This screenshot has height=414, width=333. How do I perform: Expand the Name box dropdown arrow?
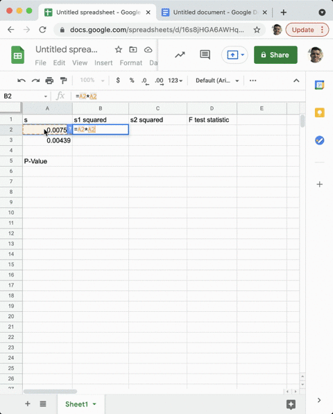coord(45,97)
